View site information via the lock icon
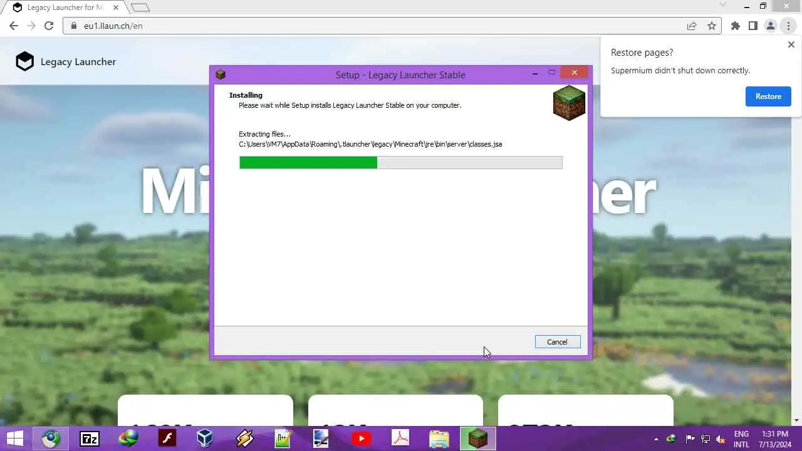Image resolution: width=802 pixels, height=451 pixels. point(73,26)
